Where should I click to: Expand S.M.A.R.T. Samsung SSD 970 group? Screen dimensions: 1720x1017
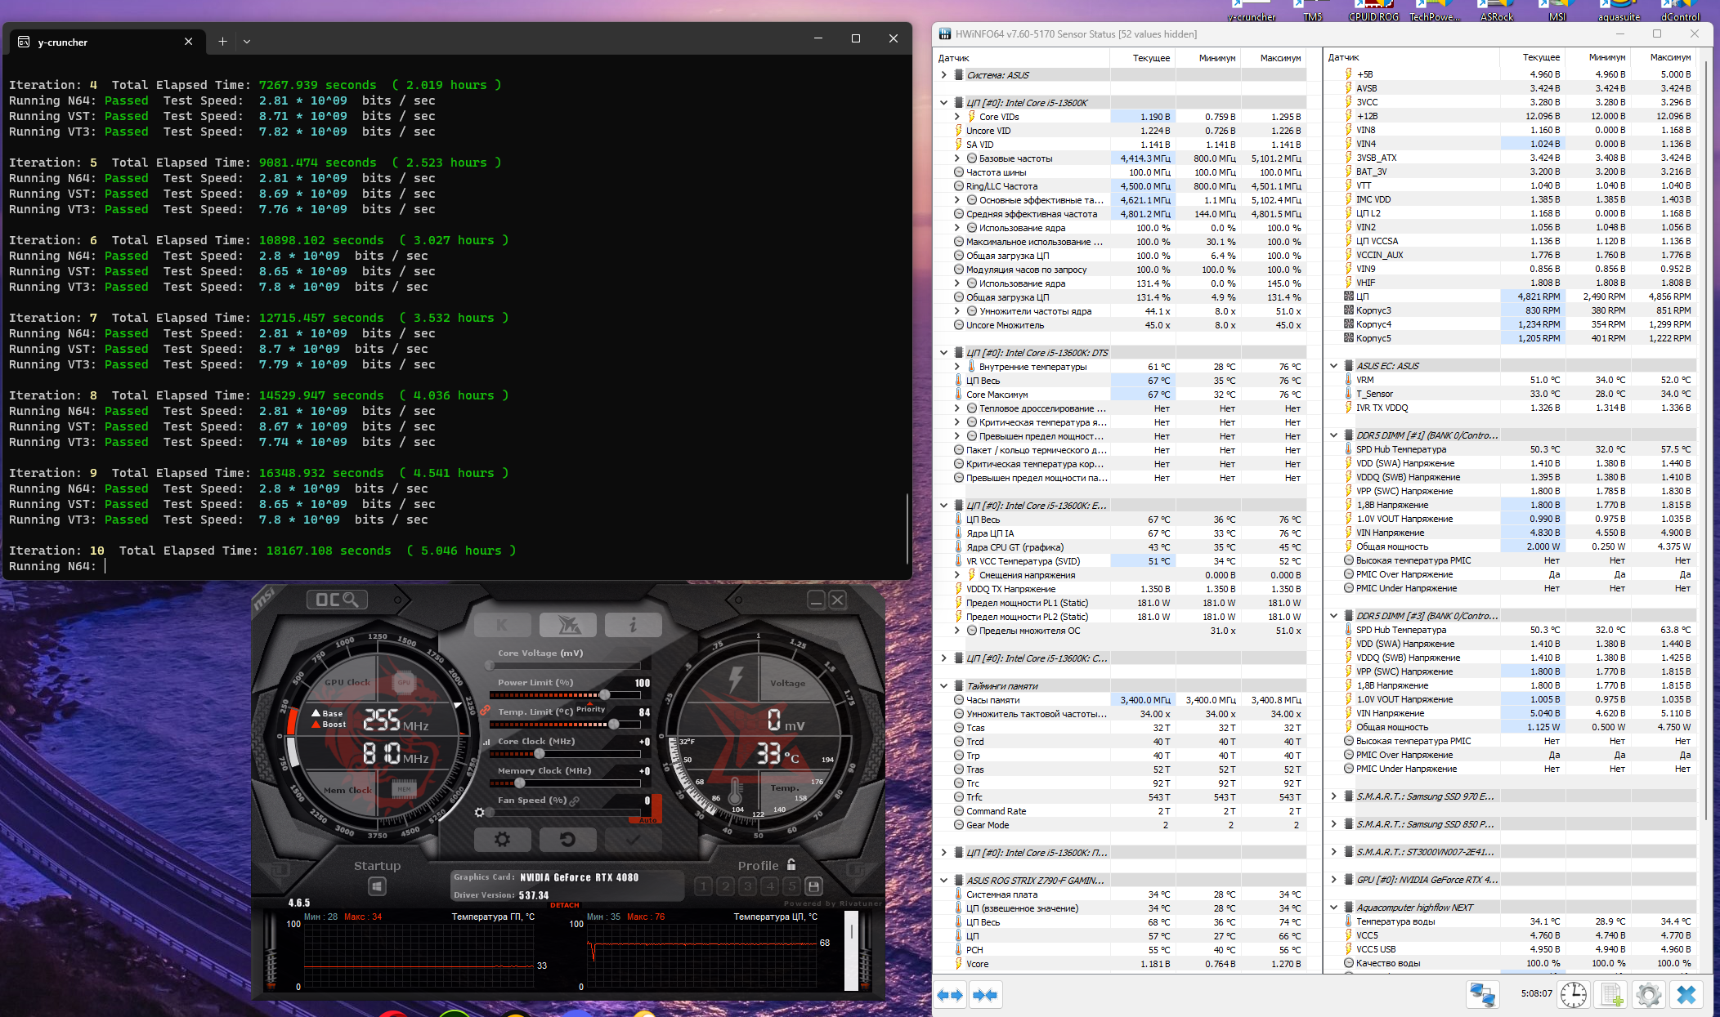1334,796
